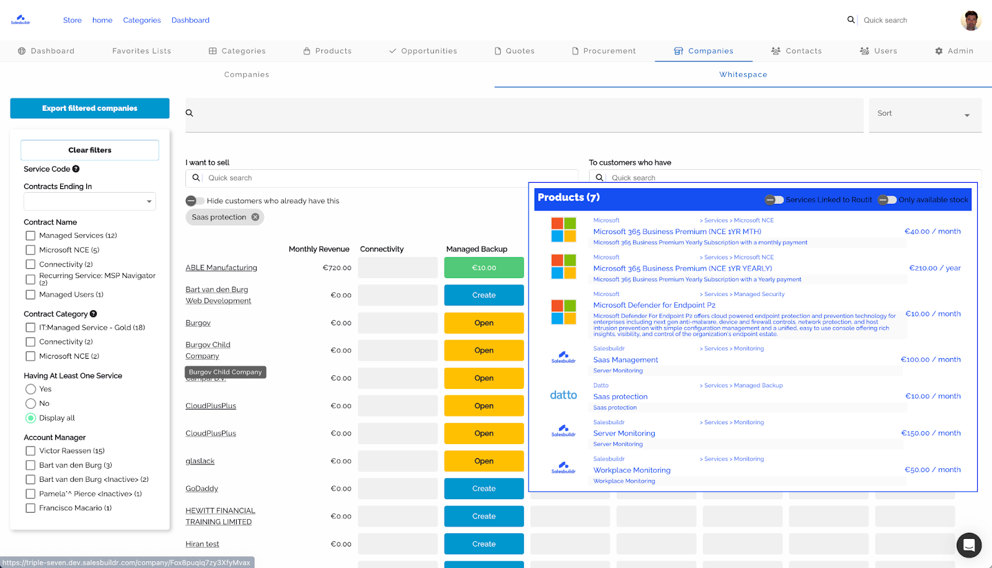Select Saas protection product from list

coord(621,396)
